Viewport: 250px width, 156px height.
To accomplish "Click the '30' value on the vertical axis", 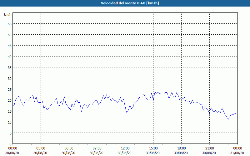I will (10, 79).
